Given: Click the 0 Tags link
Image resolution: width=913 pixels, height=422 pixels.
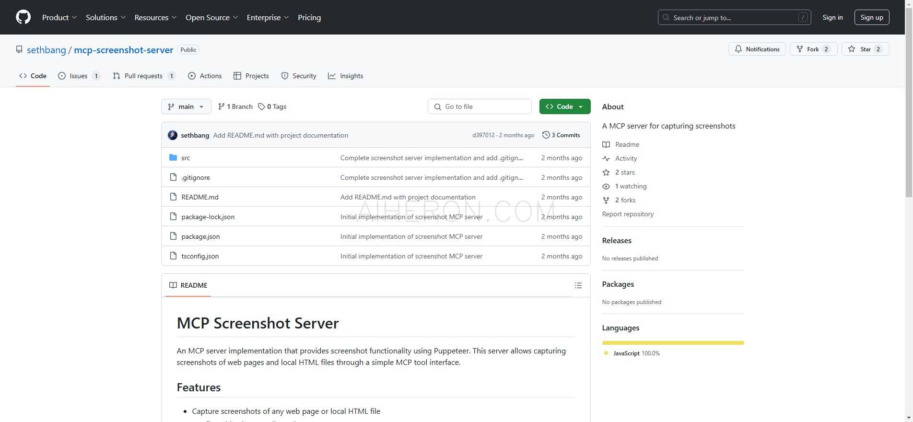Looking at the screenshot, I should pos(272,106).
